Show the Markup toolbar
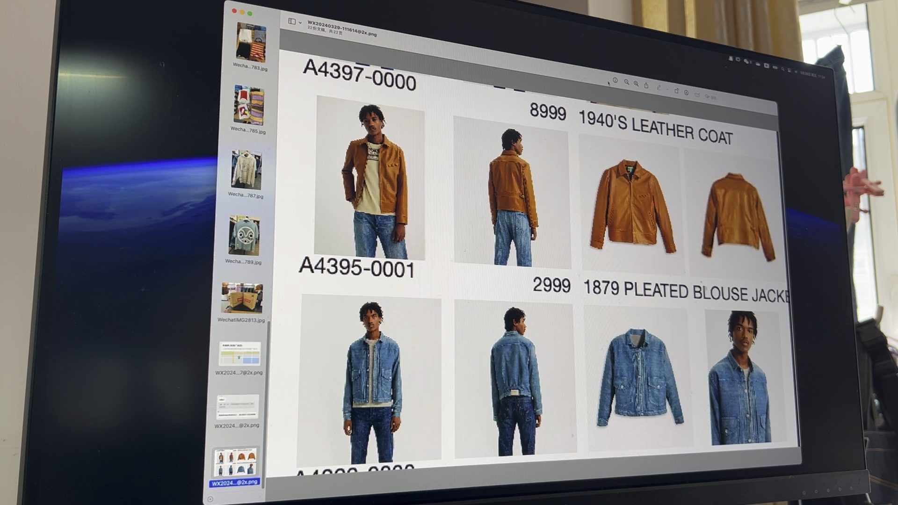The width and height of the screenshot is (898, 505). tap(686, 93)
